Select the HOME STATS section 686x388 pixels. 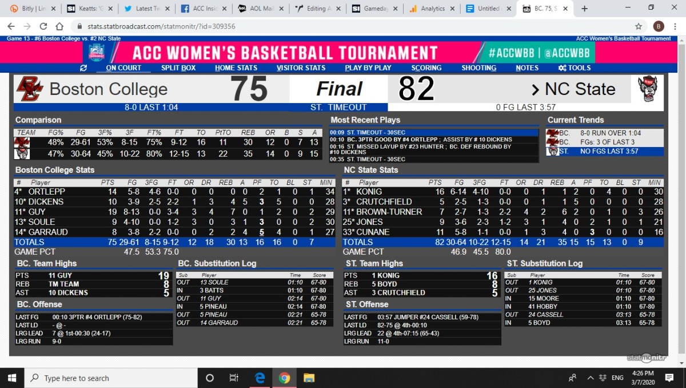tap(236, 68)
